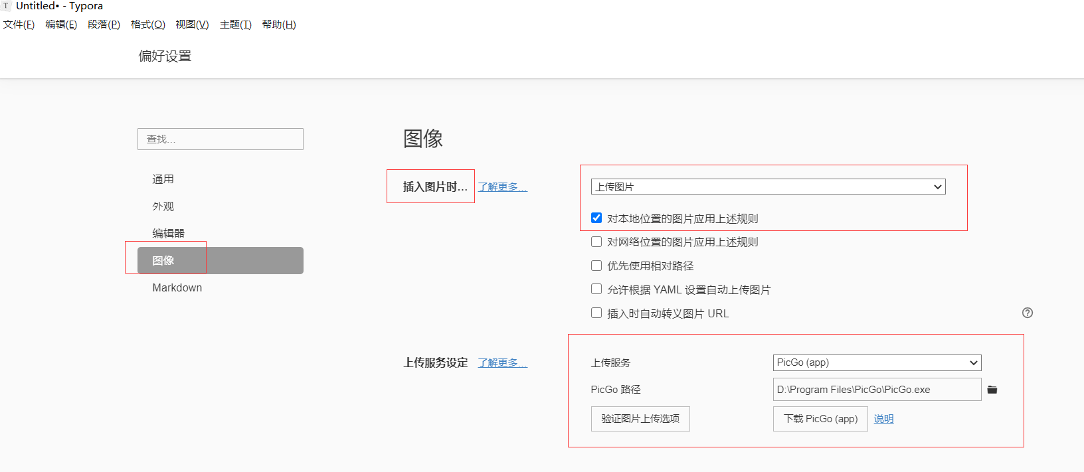Enable 允许根据 YAML 设置自动上传图片

point(596,289)
